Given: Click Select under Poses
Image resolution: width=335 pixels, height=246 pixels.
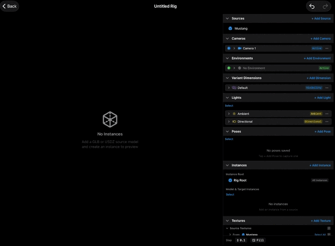Looking at the screenshot, I should click(x=229, y=139).
